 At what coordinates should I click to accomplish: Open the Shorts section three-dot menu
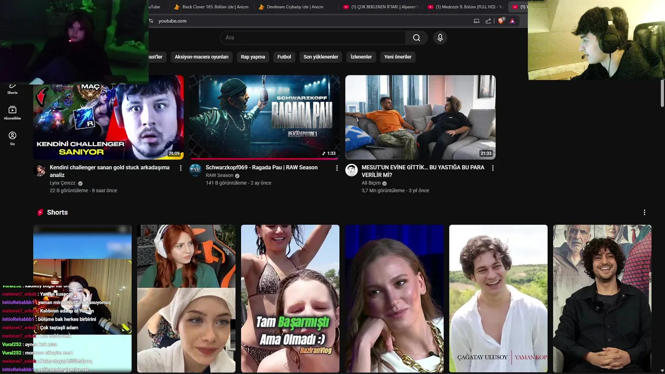click(x=644, y=212)
